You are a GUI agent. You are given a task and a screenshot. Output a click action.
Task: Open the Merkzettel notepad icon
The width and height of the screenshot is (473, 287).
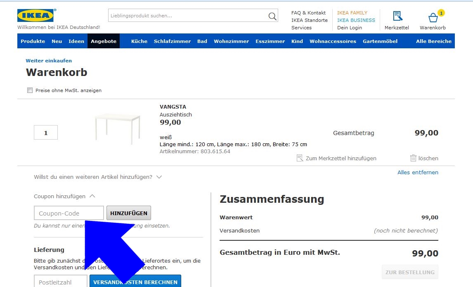click(397, 16)
